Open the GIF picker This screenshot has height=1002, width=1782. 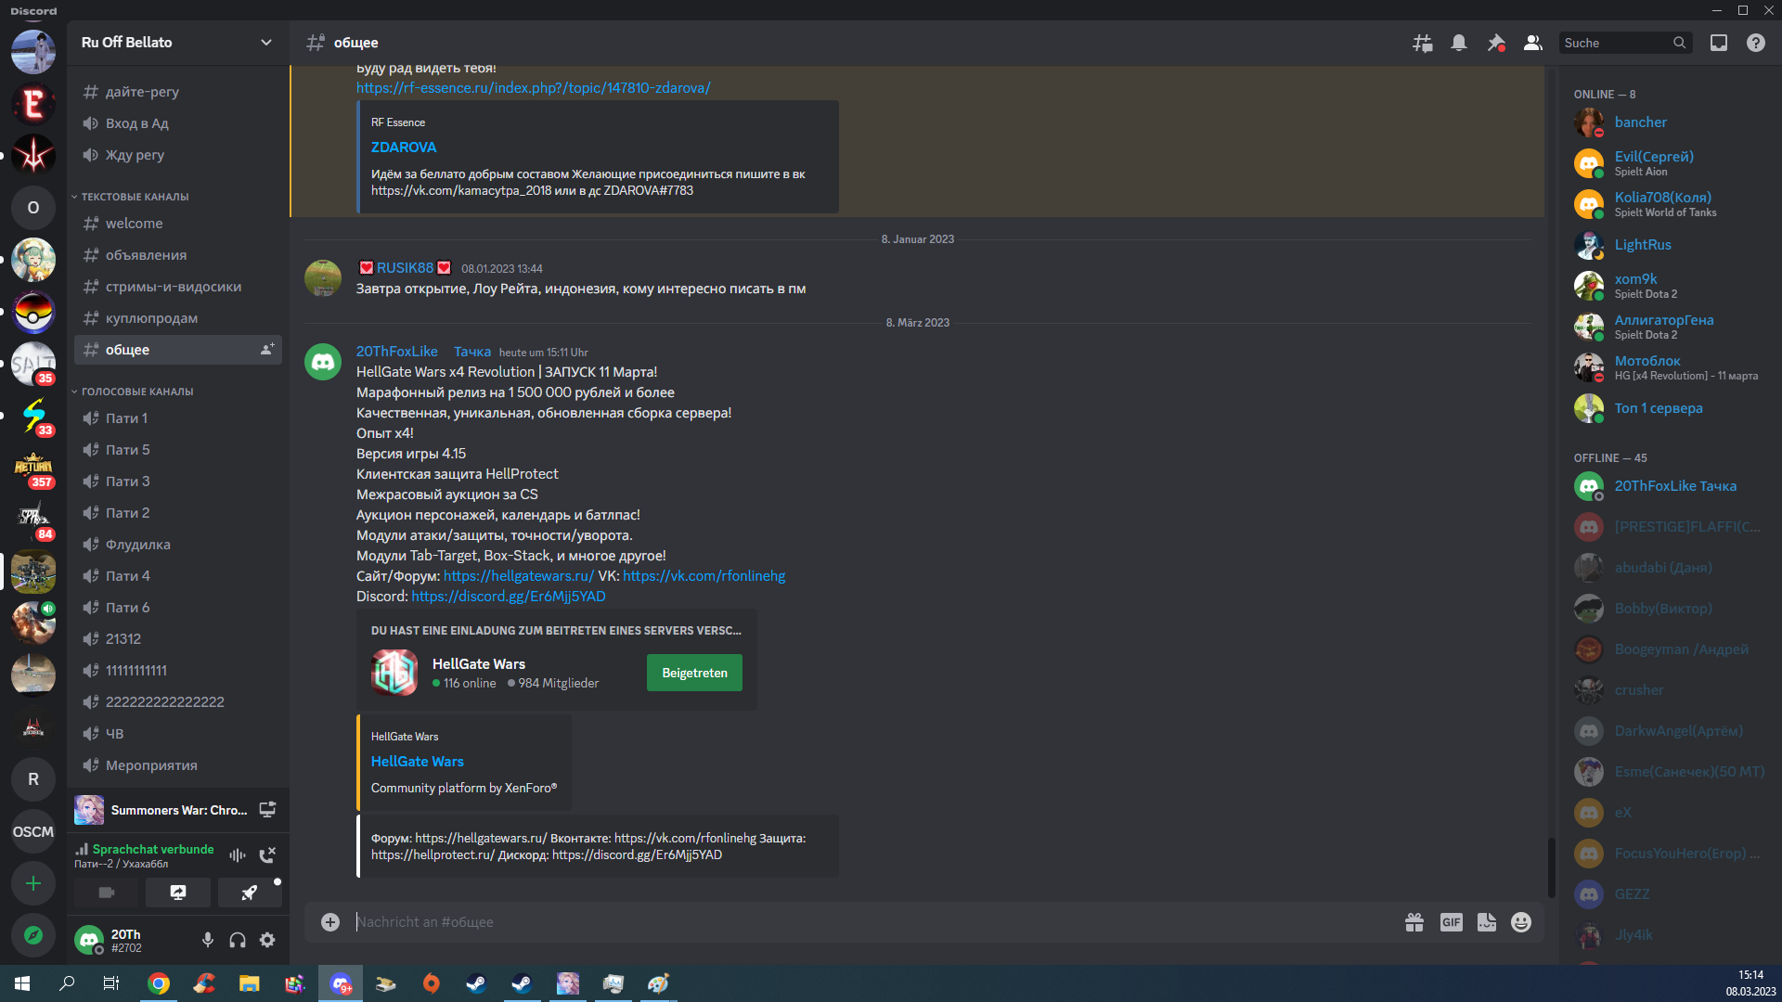point(1452,922)
